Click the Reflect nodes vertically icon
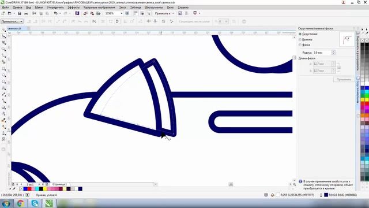 [155, 21]
